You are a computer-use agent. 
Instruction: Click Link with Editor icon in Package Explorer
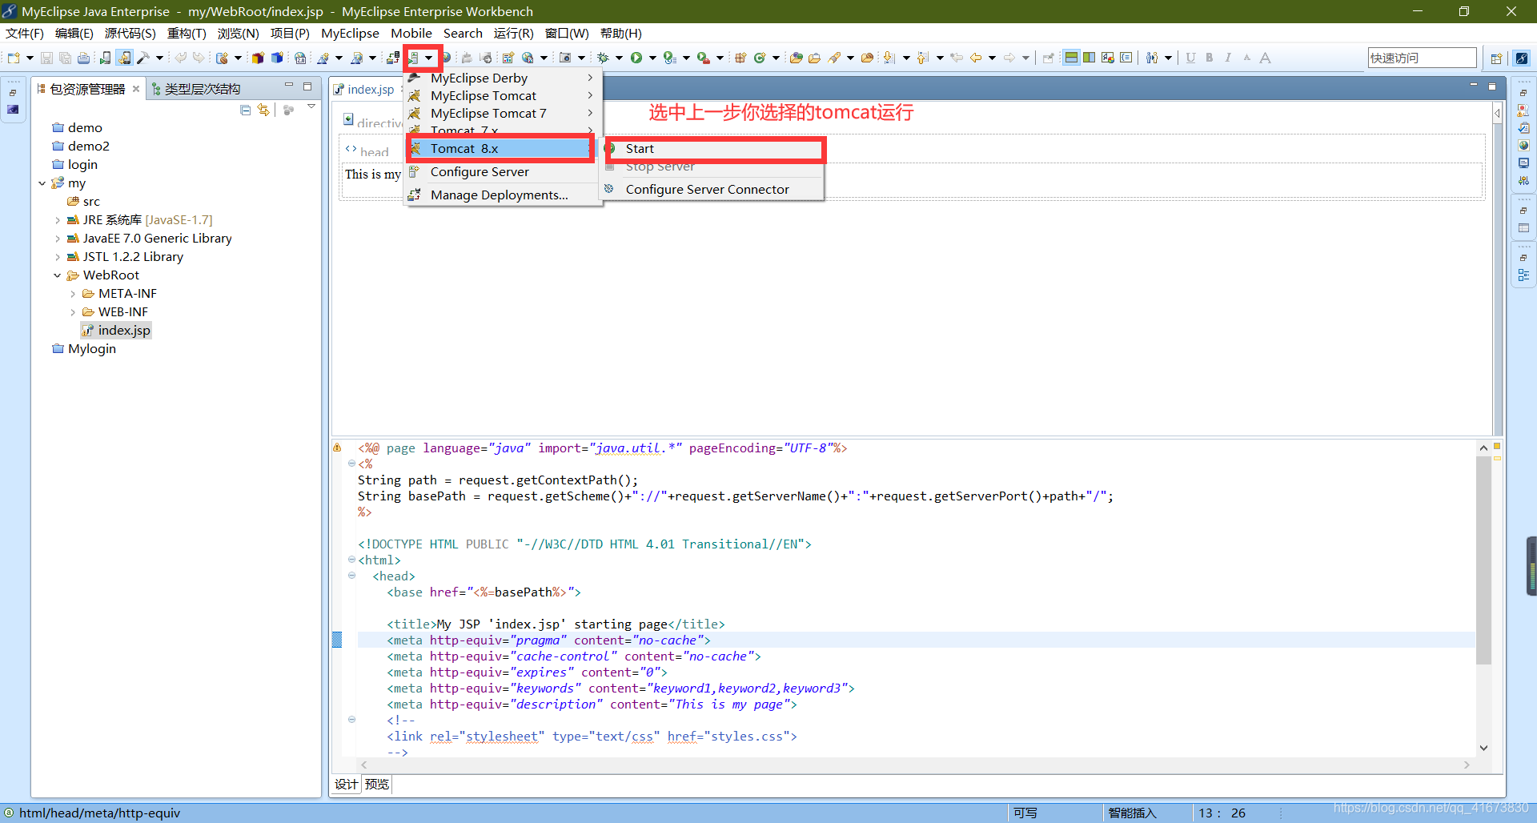click(263, 110)
